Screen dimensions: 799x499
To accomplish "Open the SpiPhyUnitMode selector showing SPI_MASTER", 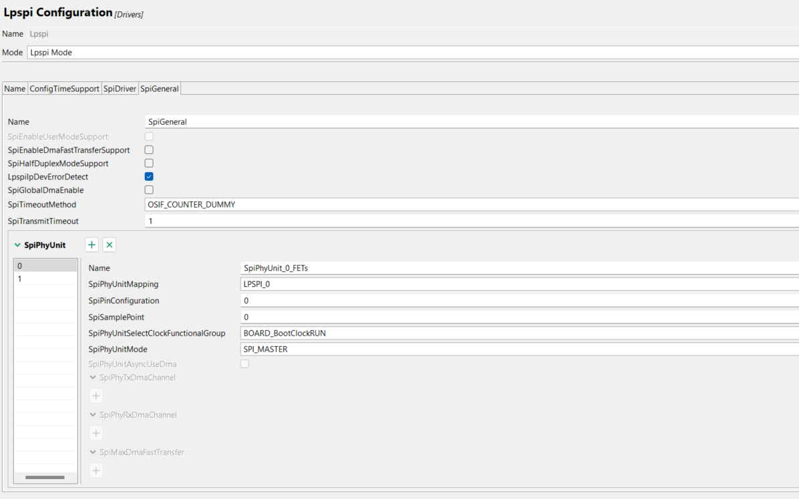I will point(401,348).
